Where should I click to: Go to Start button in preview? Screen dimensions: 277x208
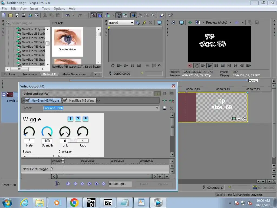229,66
